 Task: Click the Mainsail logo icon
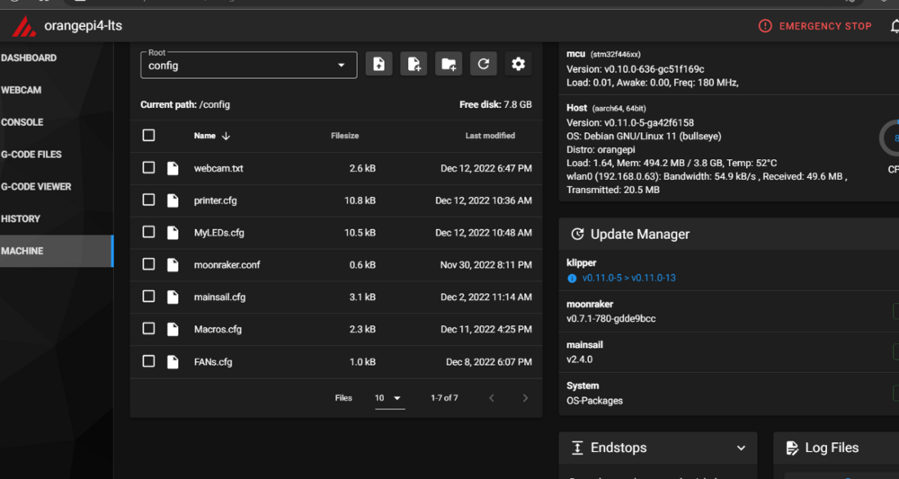24,26
